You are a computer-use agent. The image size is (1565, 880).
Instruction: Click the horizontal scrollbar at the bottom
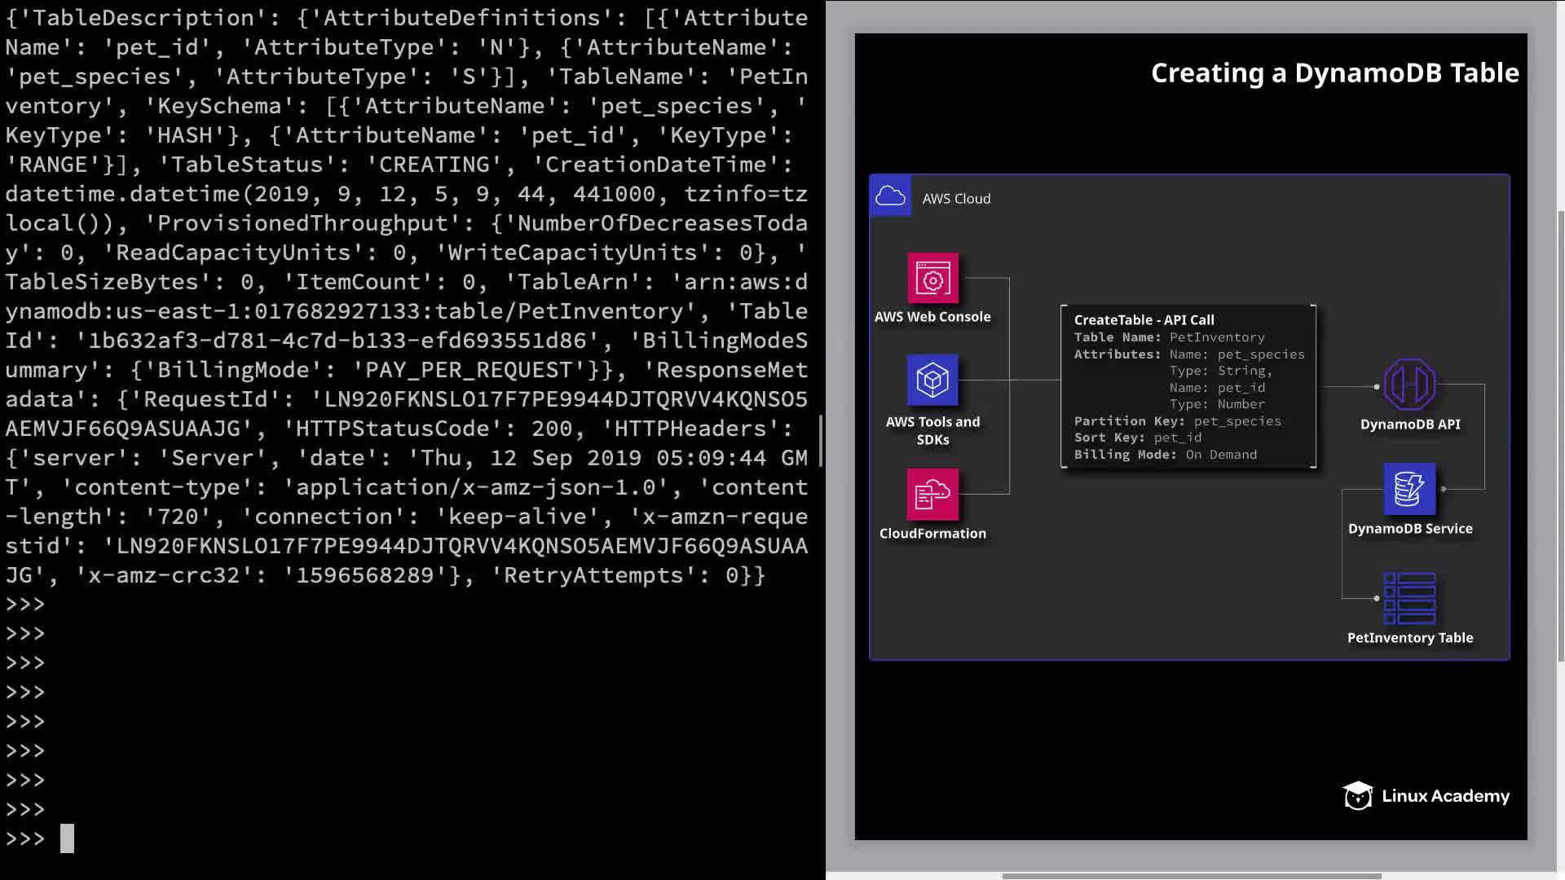(x=1190, y=877)
